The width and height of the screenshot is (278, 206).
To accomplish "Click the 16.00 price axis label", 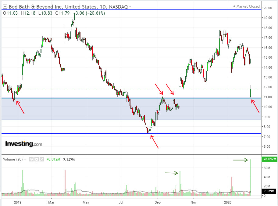I will pyautogui.click(x=268, y=48).
